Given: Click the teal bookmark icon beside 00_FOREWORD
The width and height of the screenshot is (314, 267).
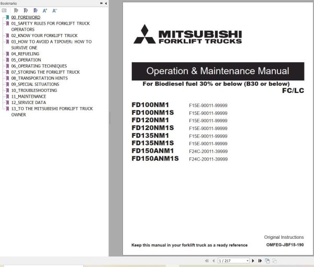Looking at the screenshot, I should pyautogui.click(x=7, y=17).
